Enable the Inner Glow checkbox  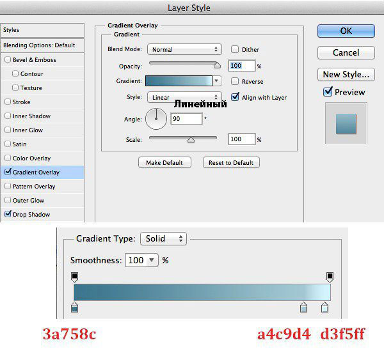tap(8, 130)
